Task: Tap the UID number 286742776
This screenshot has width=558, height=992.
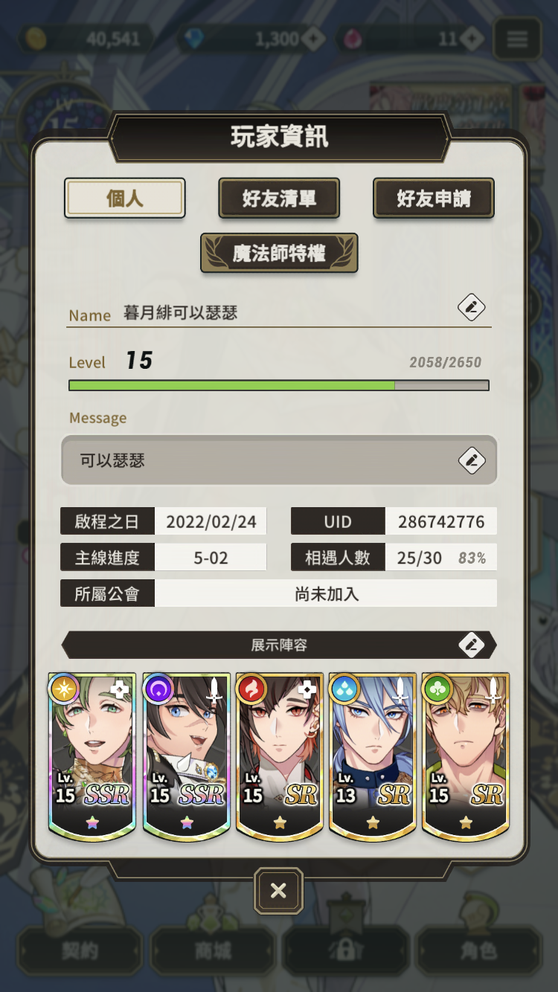Action: point(441,521)
